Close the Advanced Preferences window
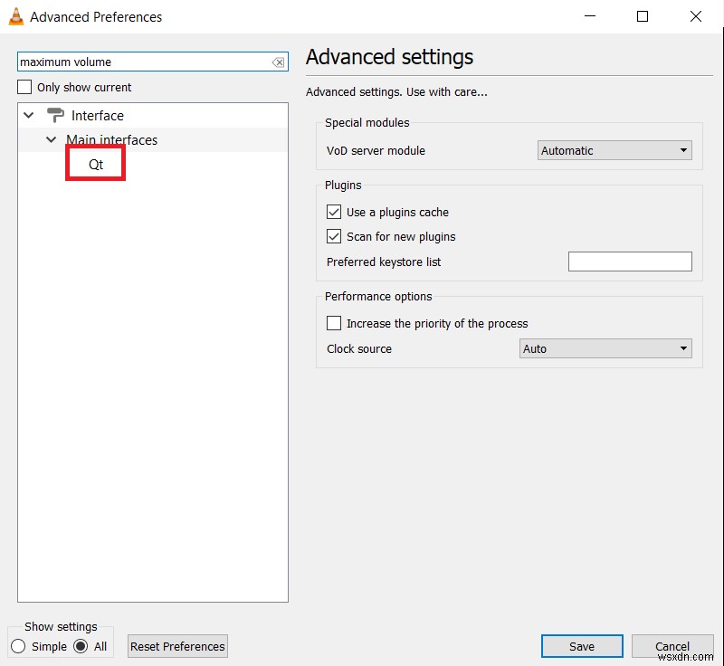 (696, 16)
